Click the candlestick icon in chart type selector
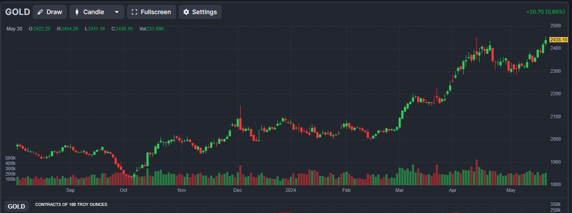This screenshot has width=572, height=213. click(x=77, y=12)
